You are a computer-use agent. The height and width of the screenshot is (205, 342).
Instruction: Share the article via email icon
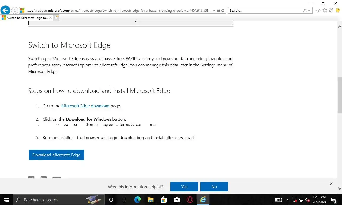(x=57, y=178)
